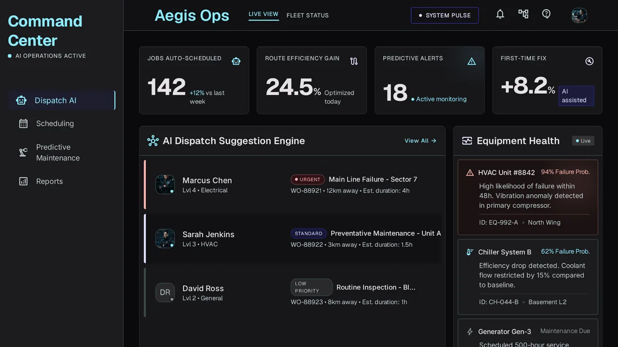Click the Command Center heading

point(45,31)
